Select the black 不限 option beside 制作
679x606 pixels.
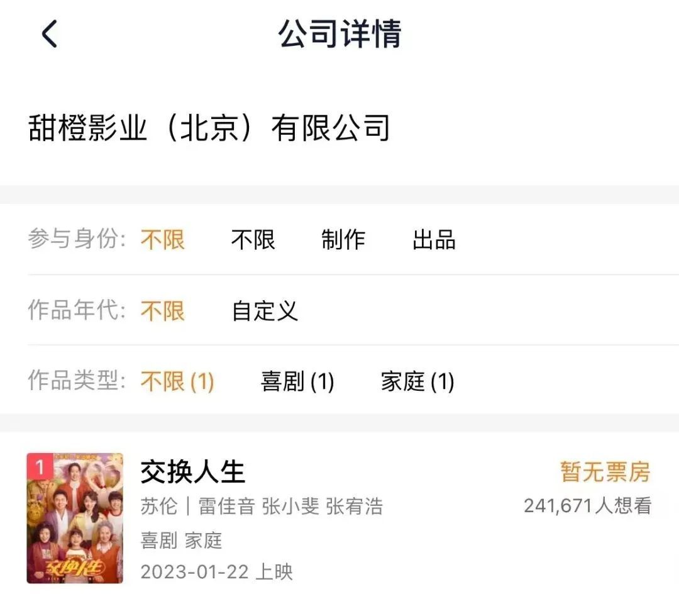(x=253, y=239)
